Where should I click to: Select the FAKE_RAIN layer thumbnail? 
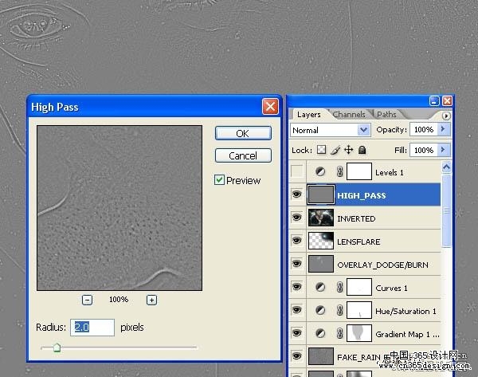pos(321,356)
